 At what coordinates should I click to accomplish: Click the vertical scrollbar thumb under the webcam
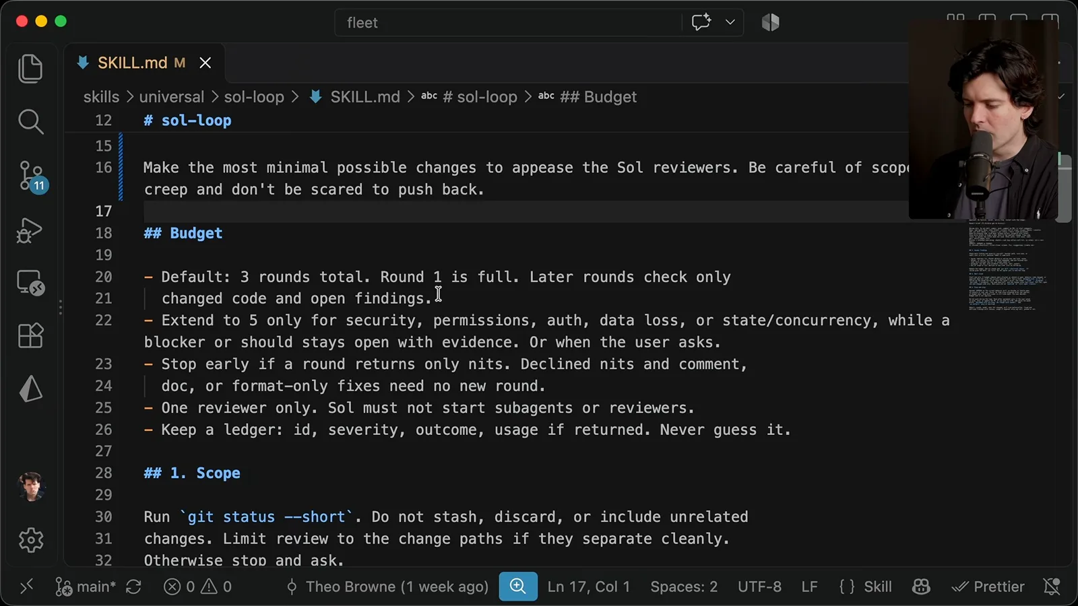tap(1064, 187)
